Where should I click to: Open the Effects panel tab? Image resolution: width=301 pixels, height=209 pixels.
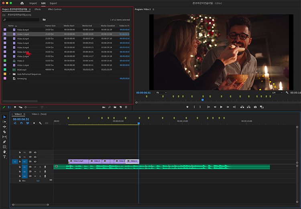(x=38, y=9)
